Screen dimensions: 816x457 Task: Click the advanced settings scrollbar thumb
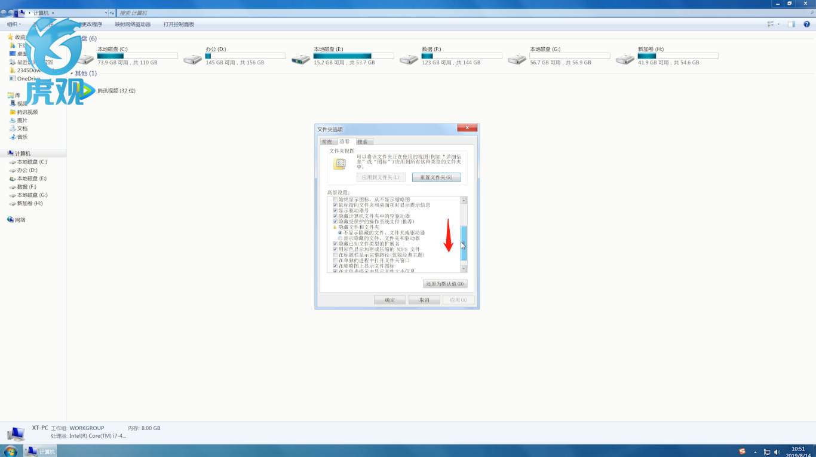pos(464,243)
